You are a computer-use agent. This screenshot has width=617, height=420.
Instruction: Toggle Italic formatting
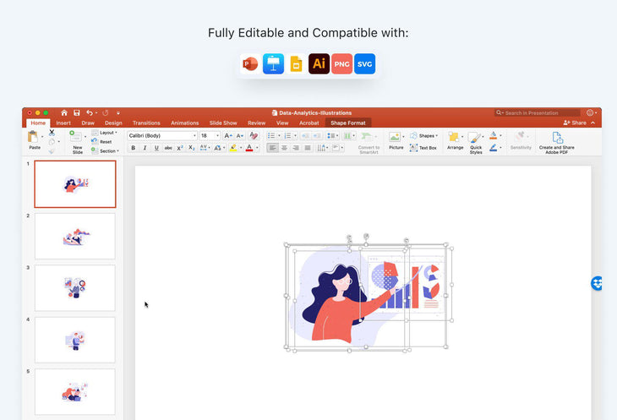[145, 148]
